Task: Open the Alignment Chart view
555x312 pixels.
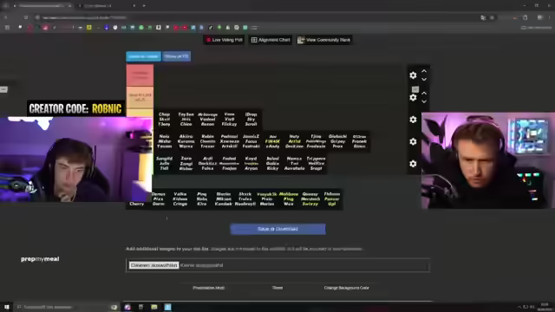Action: tap(271, 40)
